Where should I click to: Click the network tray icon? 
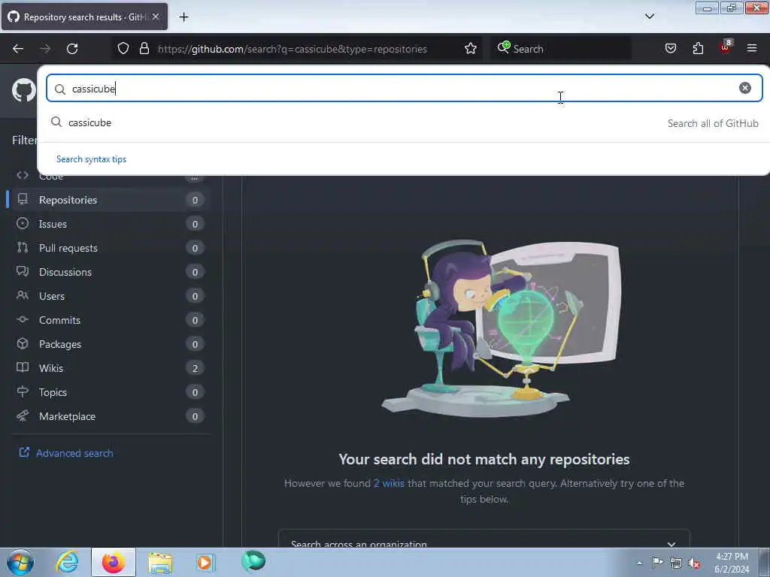(676, 563)
